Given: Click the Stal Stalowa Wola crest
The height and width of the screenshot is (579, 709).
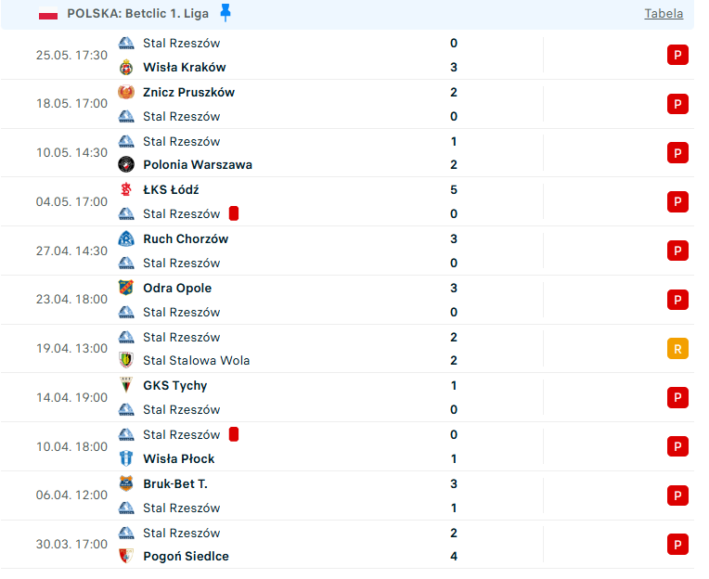Looking at the screenshot, I should point(126,360).
